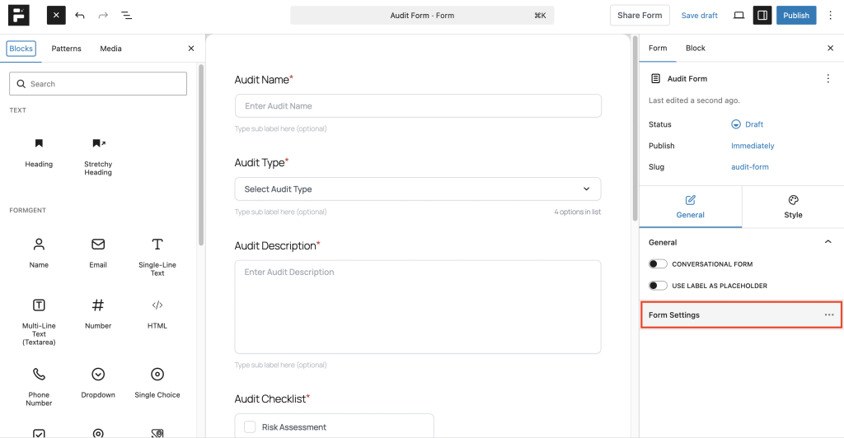844x438 pixels.
Task: Open Audit Form actions three-dot menu
Action: coord(828,79)
